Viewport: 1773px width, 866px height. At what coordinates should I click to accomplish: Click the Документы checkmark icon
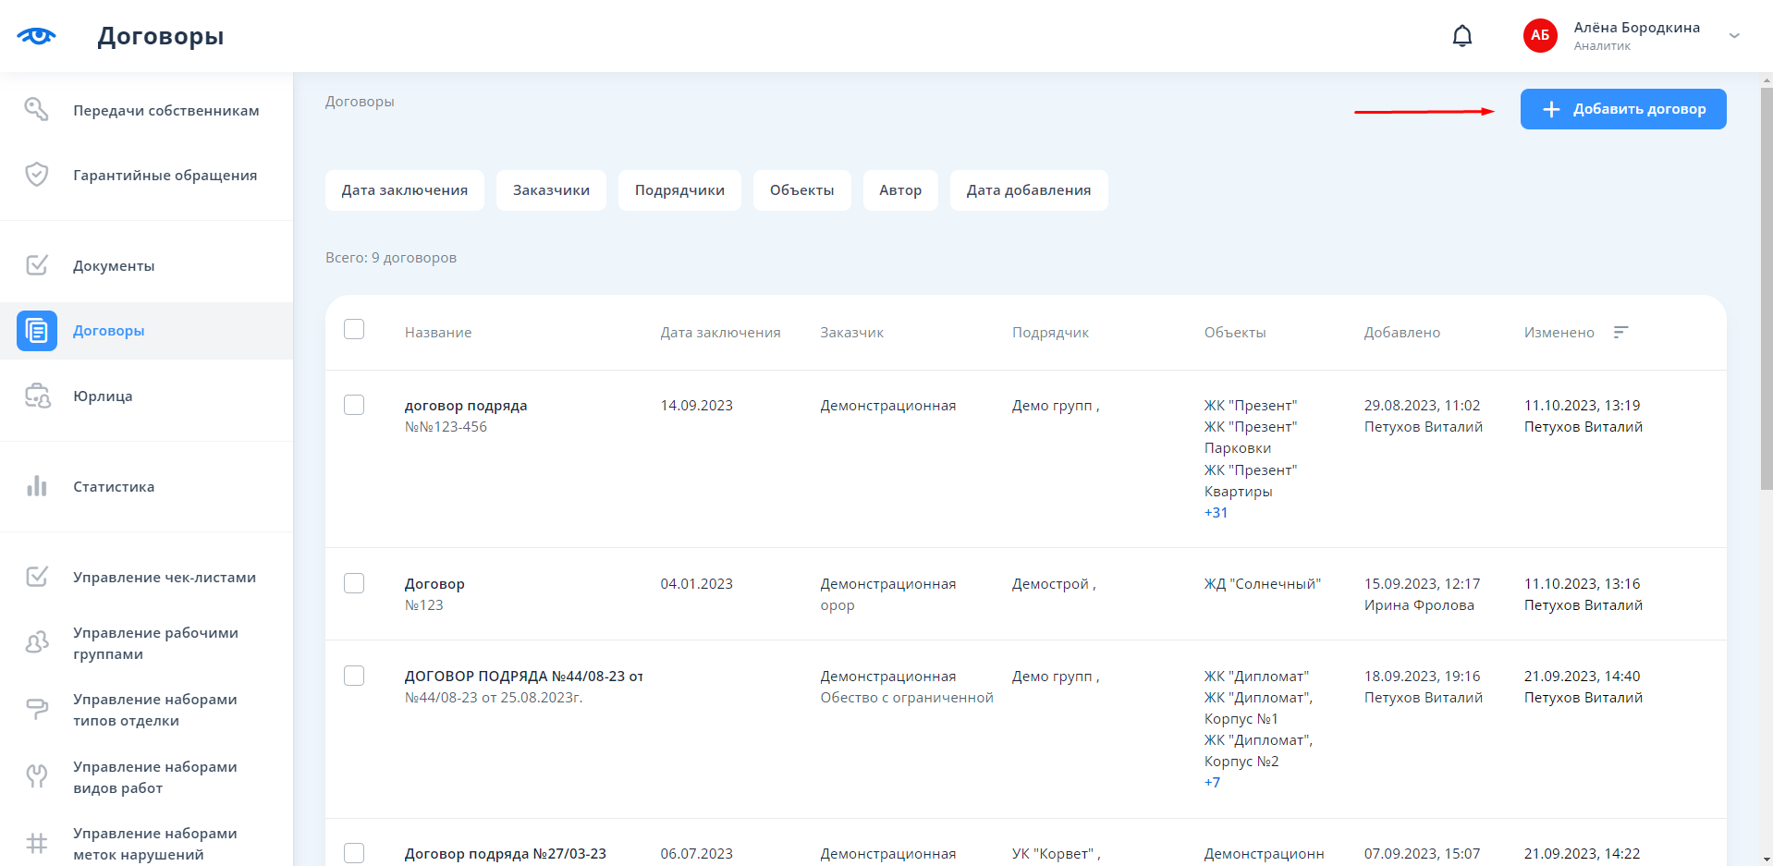click(37, 265)
